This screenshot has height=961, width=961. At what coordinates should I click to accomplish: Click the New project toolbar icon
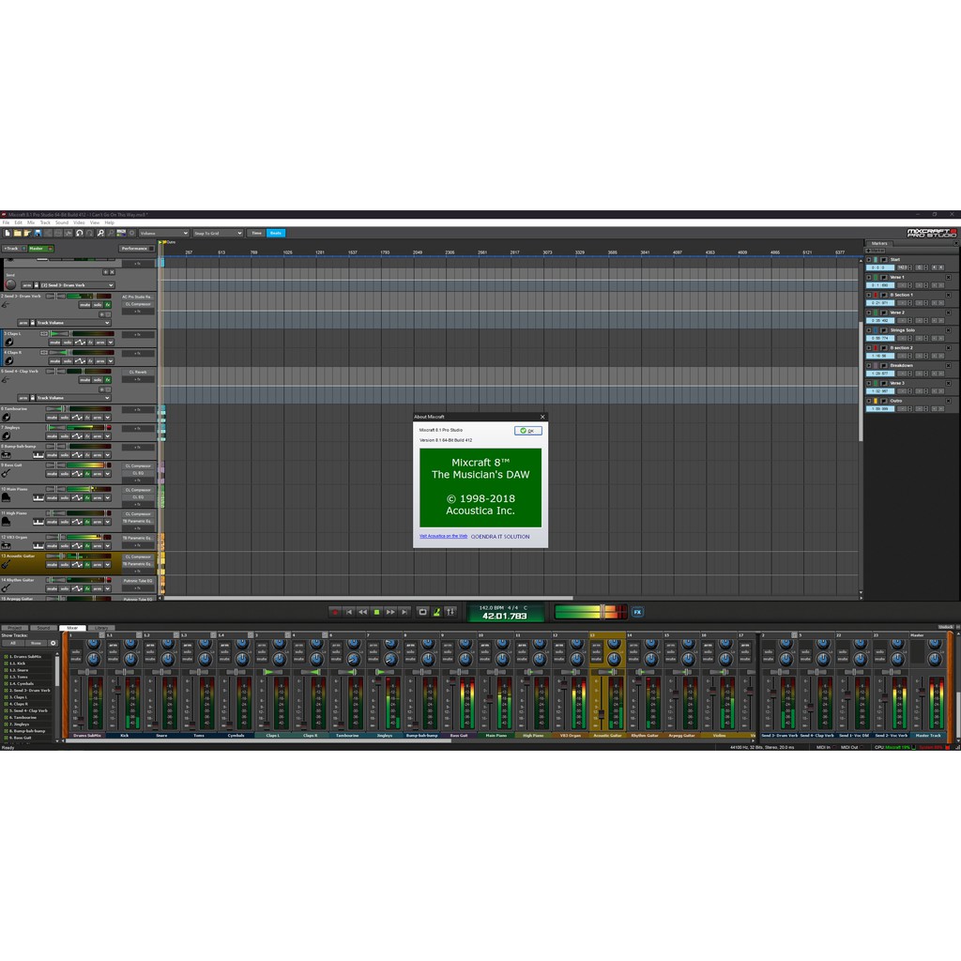[x=7, y=233]
